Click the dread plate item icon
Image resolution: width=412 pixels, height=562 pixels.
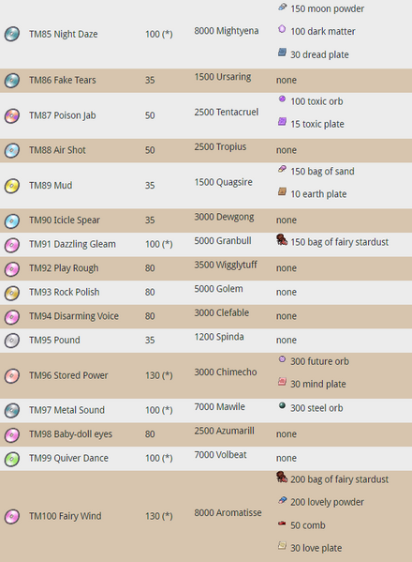click(x=282, y=53)
